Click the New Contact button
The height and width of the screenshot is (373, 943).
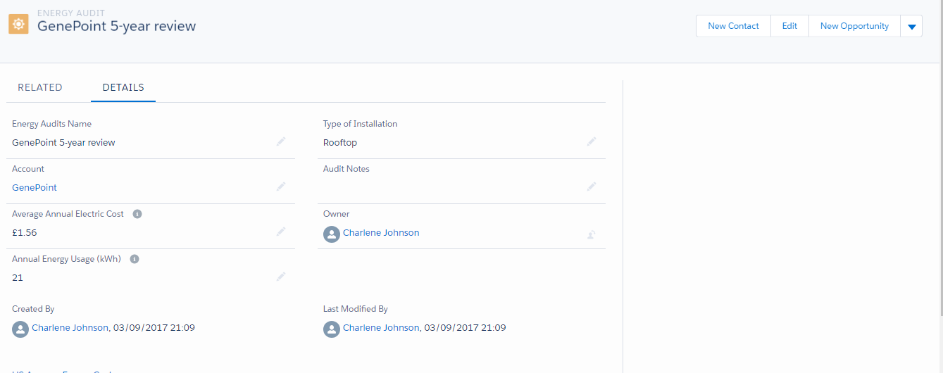(x=733, y=26)
